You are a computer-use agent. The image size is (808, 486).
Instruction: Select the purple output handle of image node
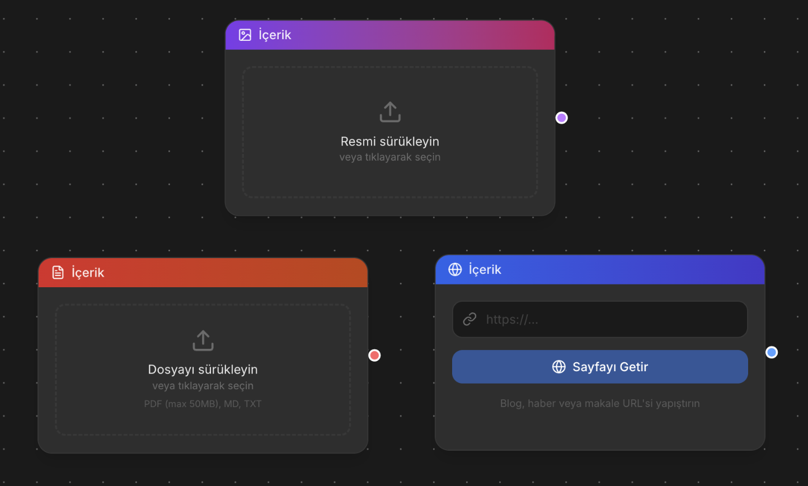point(561,118)
